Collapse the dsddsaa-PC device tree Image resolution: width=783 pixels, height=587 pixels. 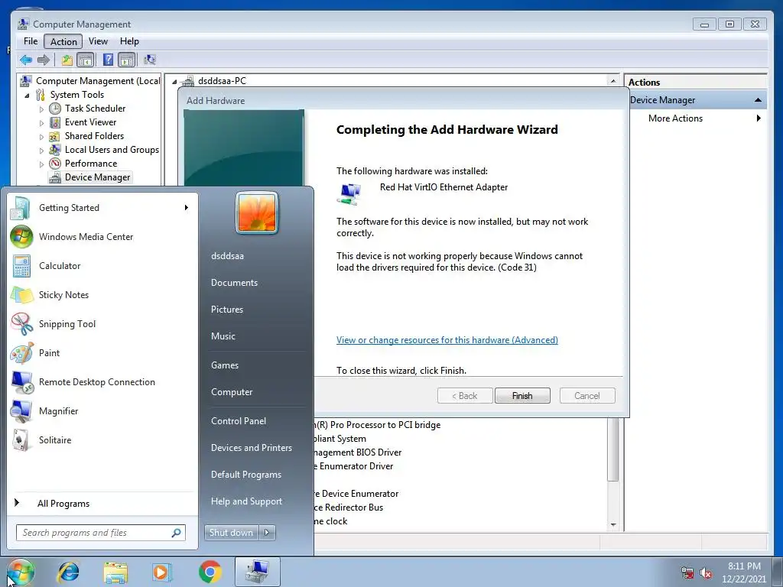tap(174, 81)
